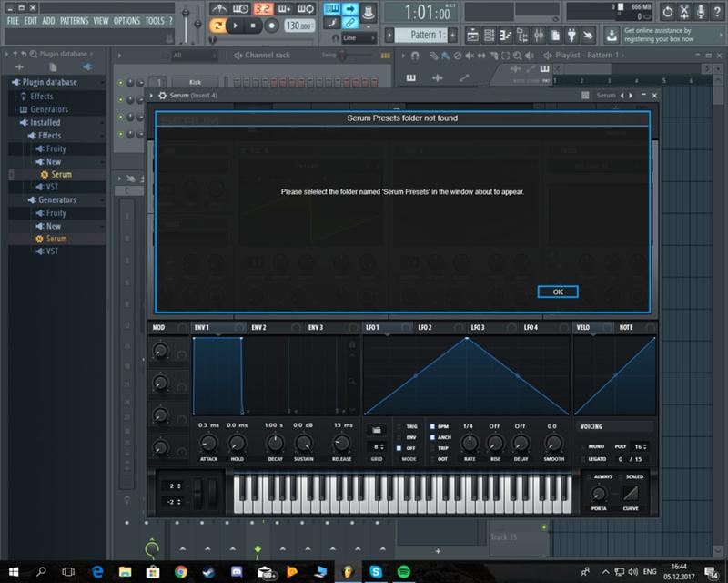Switch to the ENV 3 tab

coord(316,327)
